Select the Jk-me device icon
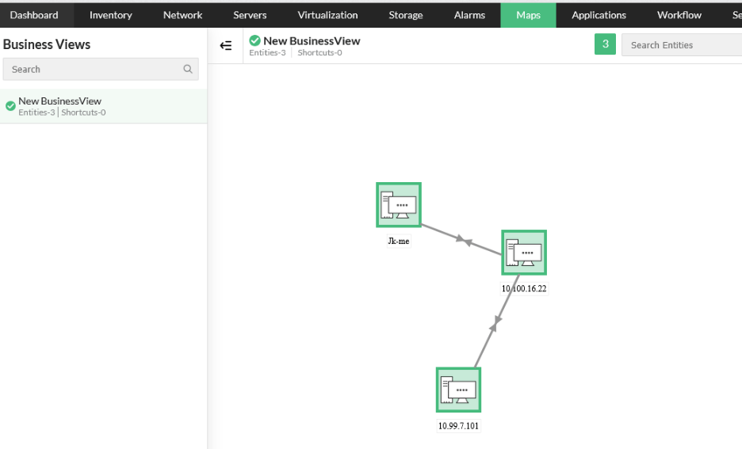The image size is (742, 449). coord(399,204)
